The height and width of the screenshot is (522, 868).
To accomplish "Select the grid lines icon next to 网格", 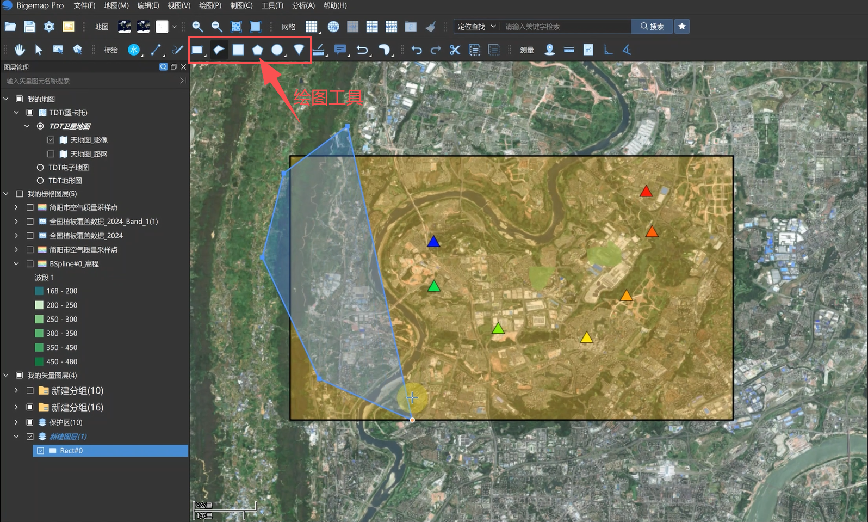I will click(x=312, y=26).
